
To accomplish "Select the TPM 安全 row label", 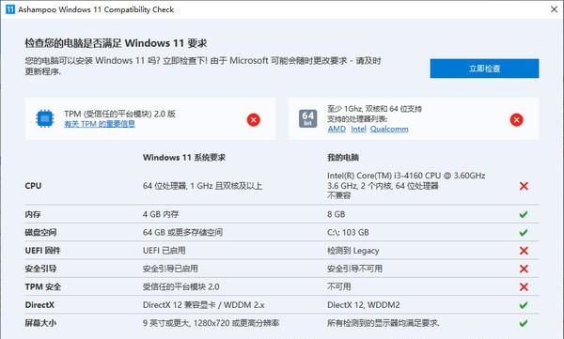I will pos(43,286).
